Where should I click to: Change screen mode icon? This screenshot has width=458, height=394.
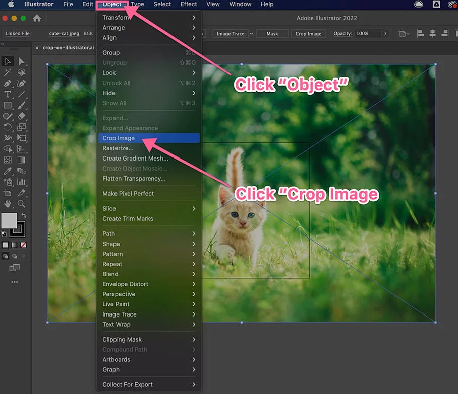[14, 268]
